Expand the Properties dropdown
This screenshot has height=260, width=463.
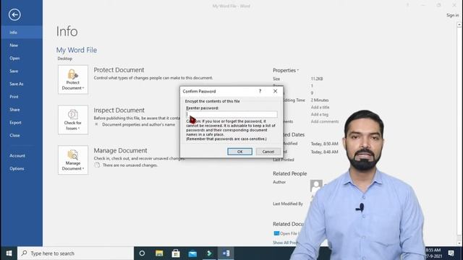click(286, 71)
